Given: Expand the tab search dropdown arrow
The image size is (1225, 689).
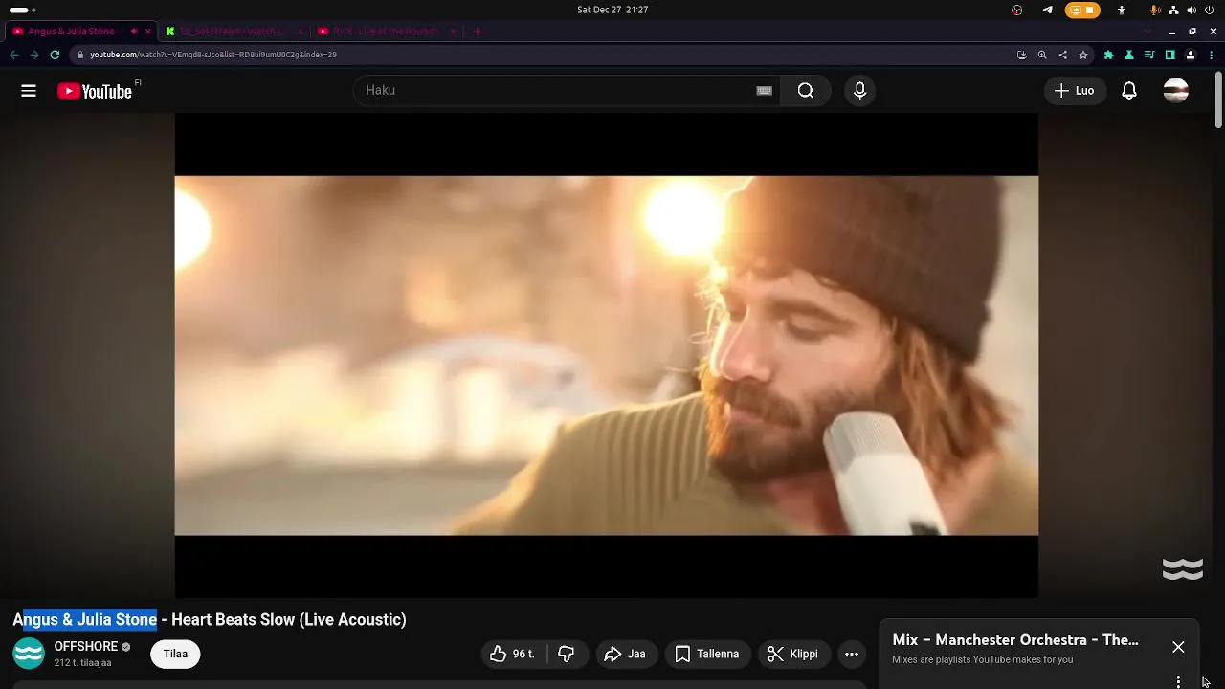Looking at the screenshot, I should coord(1147,32).
